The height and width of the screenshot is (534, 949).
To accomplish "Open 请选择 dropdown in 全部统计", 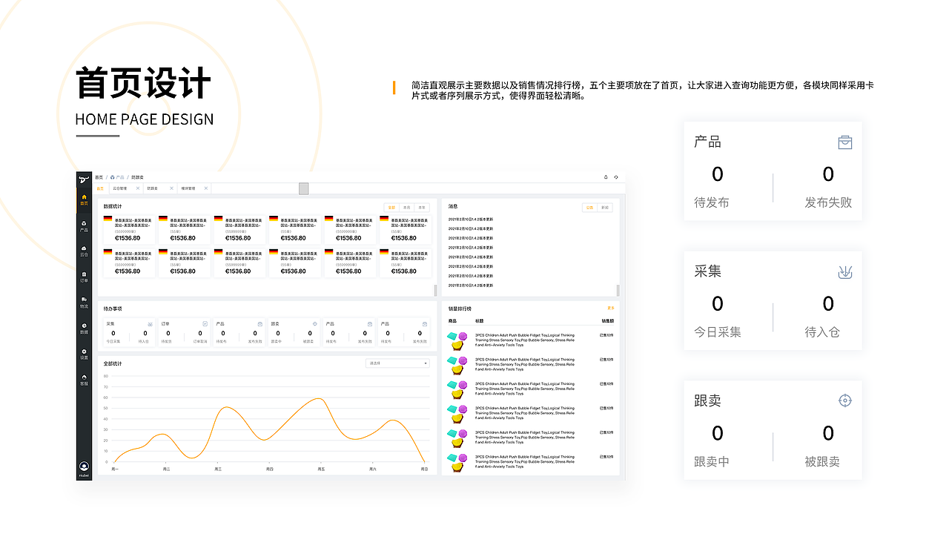I will pos(398,363).
